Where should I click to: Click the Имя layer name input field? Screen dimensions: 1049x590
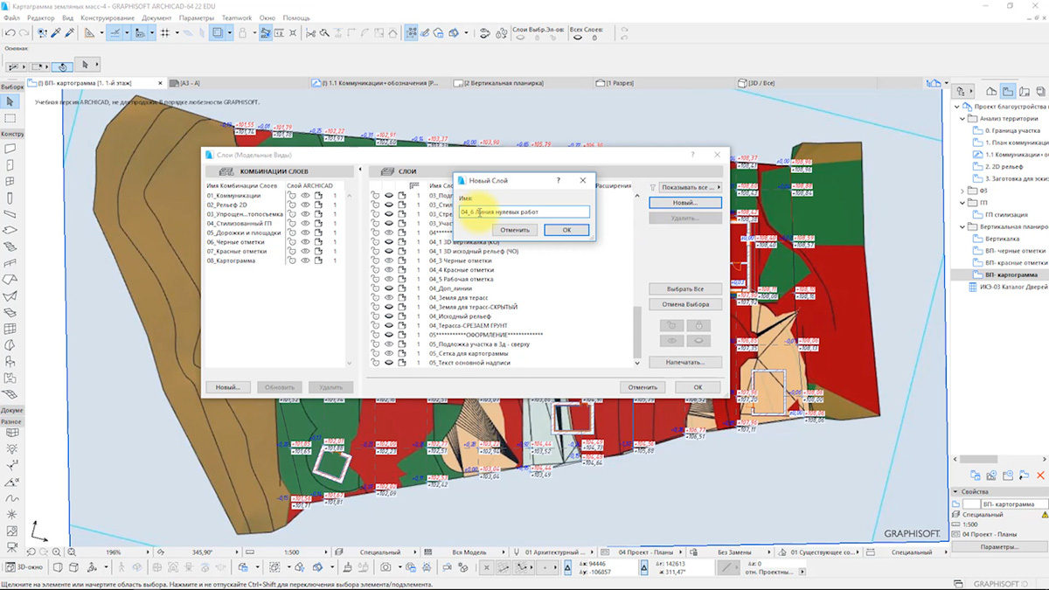(524, 212)
